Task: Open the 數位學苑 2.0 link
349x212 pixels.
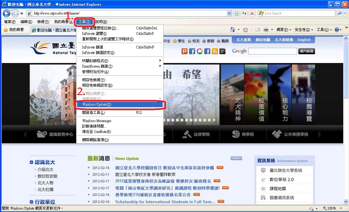Action: tap(282, 180)
